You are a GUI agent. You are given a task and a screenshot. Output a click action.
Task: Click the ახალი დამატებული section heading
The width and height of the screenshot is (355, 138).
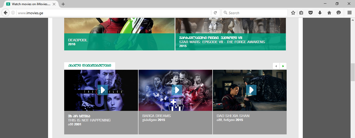(90, 66)
